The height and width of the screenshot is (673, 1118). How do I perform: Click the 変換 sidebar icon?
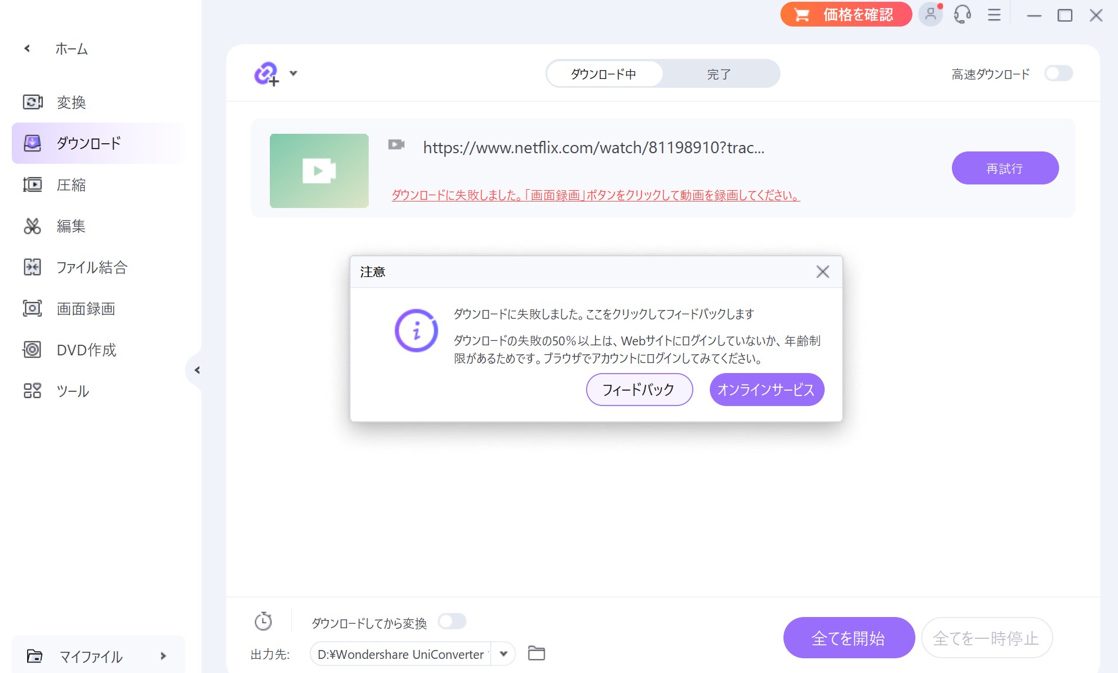click(x=32, y=103)
